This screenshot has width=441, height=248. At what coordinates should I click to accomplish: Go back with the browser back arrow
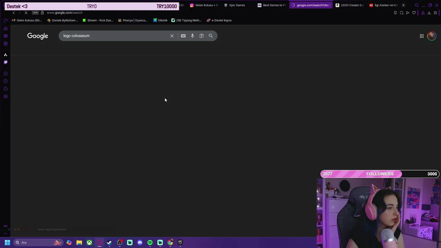pyautogui.click(x=13, y=13)
